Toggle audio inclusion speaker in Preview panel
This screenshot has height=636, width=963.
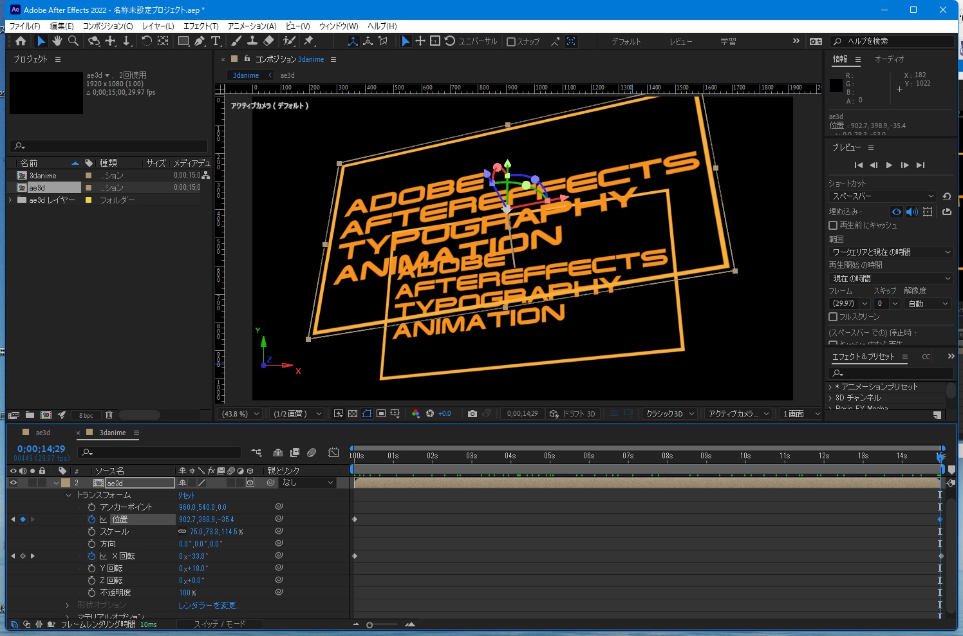point(912,212)
